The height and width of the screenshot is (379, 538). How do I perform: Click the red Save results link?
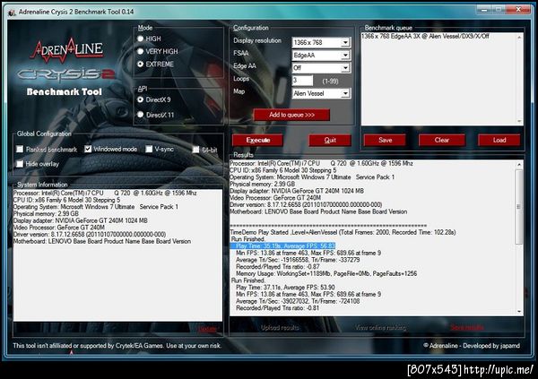click(467, 328)
